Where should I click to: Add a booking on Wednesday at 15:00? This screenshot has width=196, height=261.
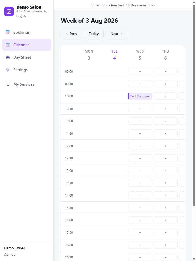click(x=140, y=220)
